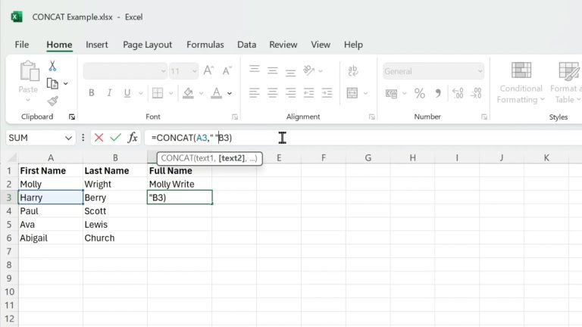The image size is (582, 327).
Task: Select the cell containing Church
Action: coord(115,238)
